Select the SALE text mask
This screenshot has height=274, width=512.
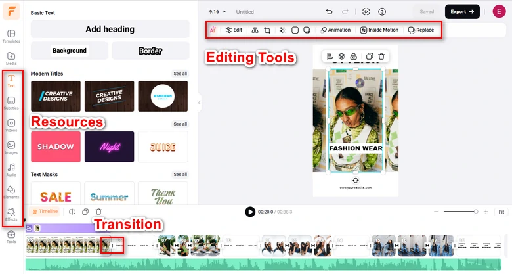[x=56, y=194]
